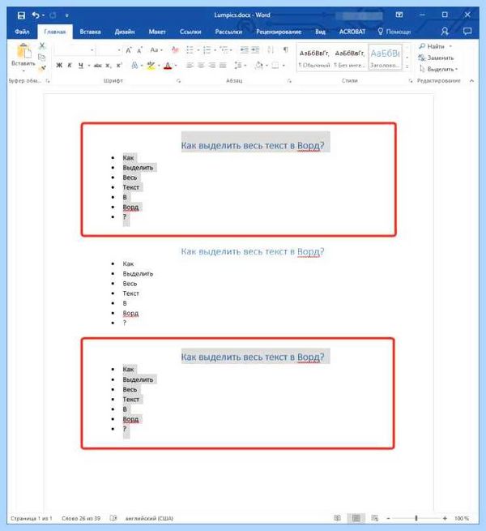The width and height of the screenshot is (486, 531).
Task: Switch to Web Layout view
Action: coord(374,518)
